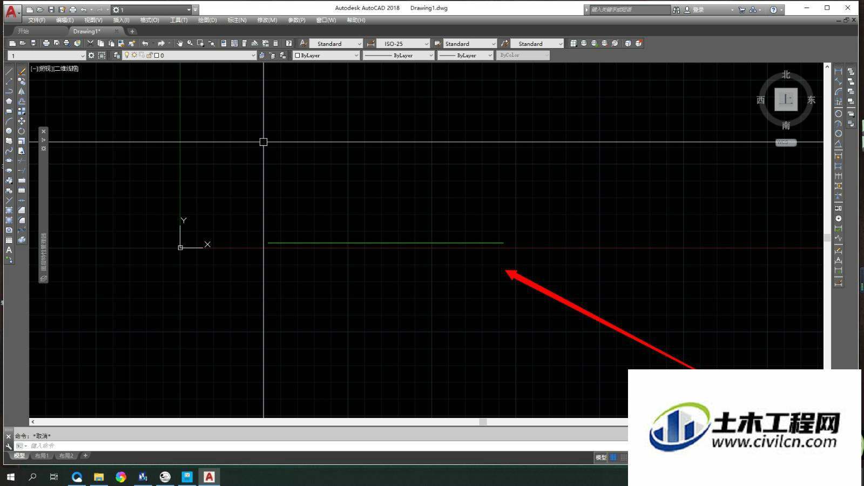864x486 pixels.
Task: Click the WCS label under the ViewCube
Action: pyautogui.click(x=786, y=143)
